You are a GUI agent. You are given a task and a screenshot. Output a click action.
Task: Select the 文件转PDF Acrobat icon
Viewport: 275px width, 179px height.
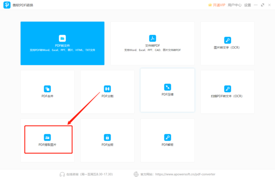(x=153, y=38)
